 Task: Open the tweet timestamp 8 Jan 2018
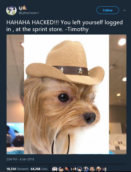coord(20,159)
